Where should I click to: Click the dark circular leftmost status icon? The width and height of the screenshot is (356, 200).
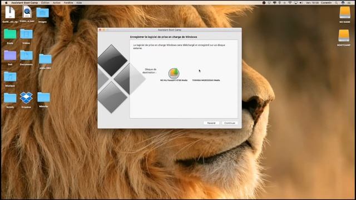[264, 3]
